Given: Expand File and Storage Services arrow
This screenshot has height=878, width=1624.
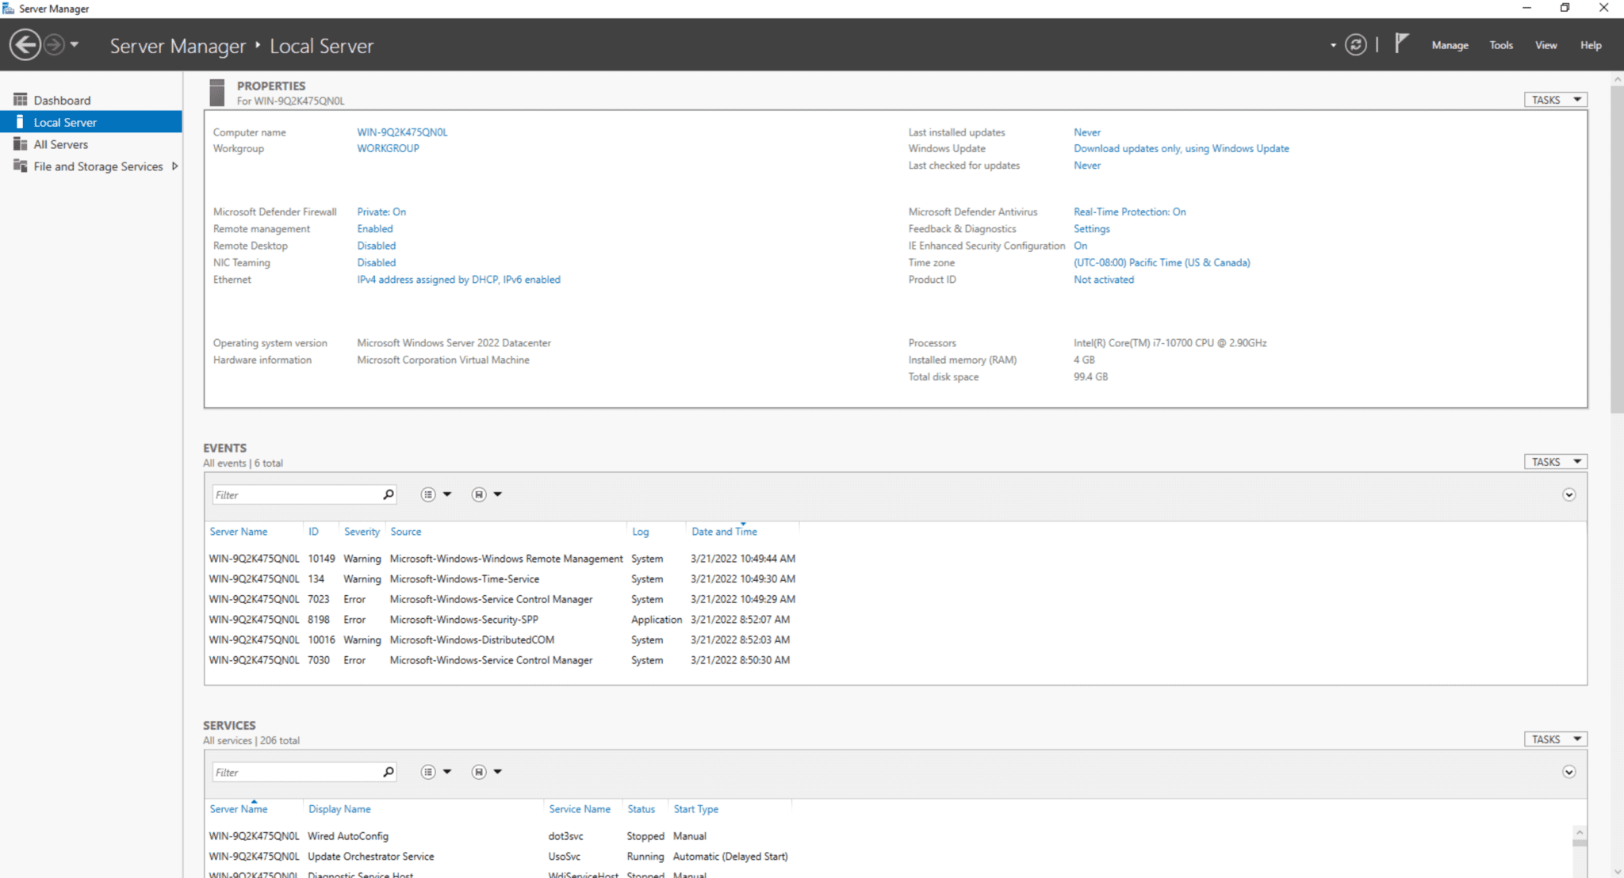Looking at the screenshot, I should (174, 166).
